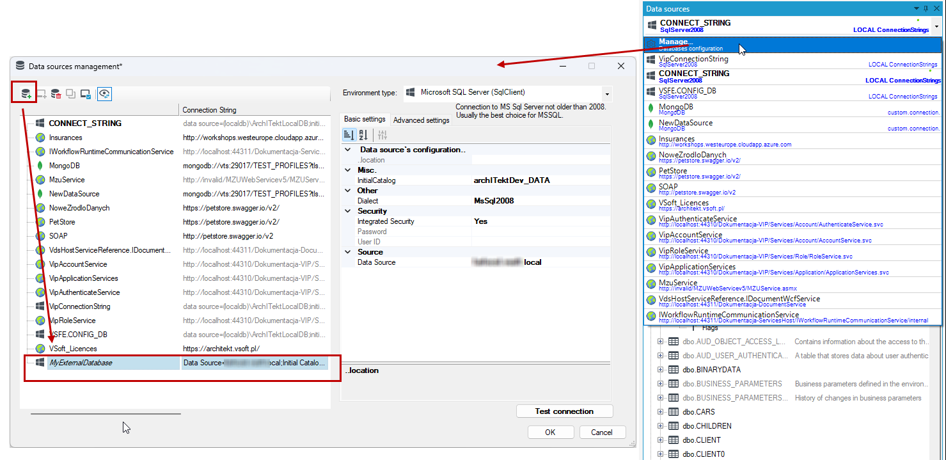Click the Cancel button
Screen dimensions: 946x460
pos(601,432)
